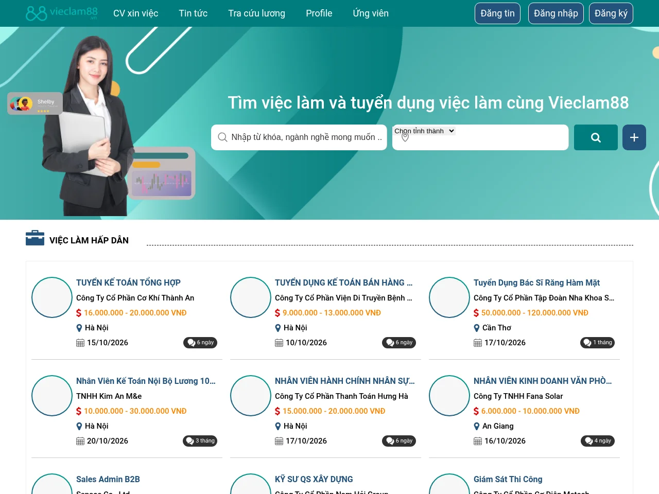The height and width of the screenshot is (494, 659).
Task: Click the dollar icon beside 9.000.000 - 13.000.000 VNĐ
Action: (278, 313)
